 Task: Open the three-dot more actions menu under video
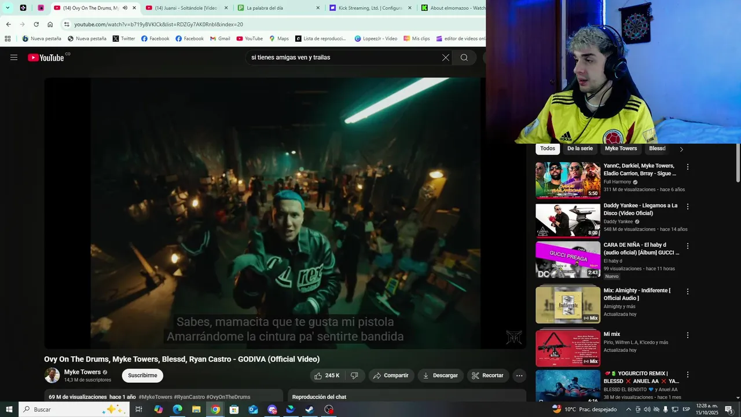click(x=519, y=375)
